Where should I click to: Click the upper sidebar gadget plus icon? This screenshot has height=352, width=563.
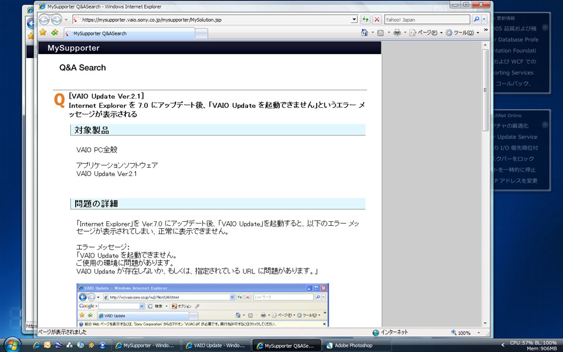[x=545, y=28]
